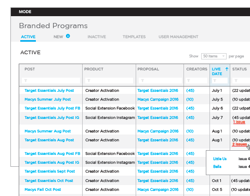Open the NEW tab

[x=58, y=37]
